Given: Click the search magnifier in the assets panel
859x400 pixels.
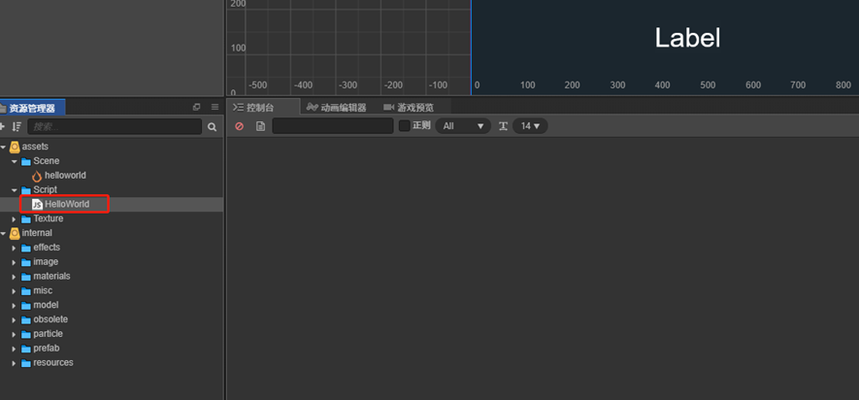Looking at the screenshot, I should click(x=212, y=127).
